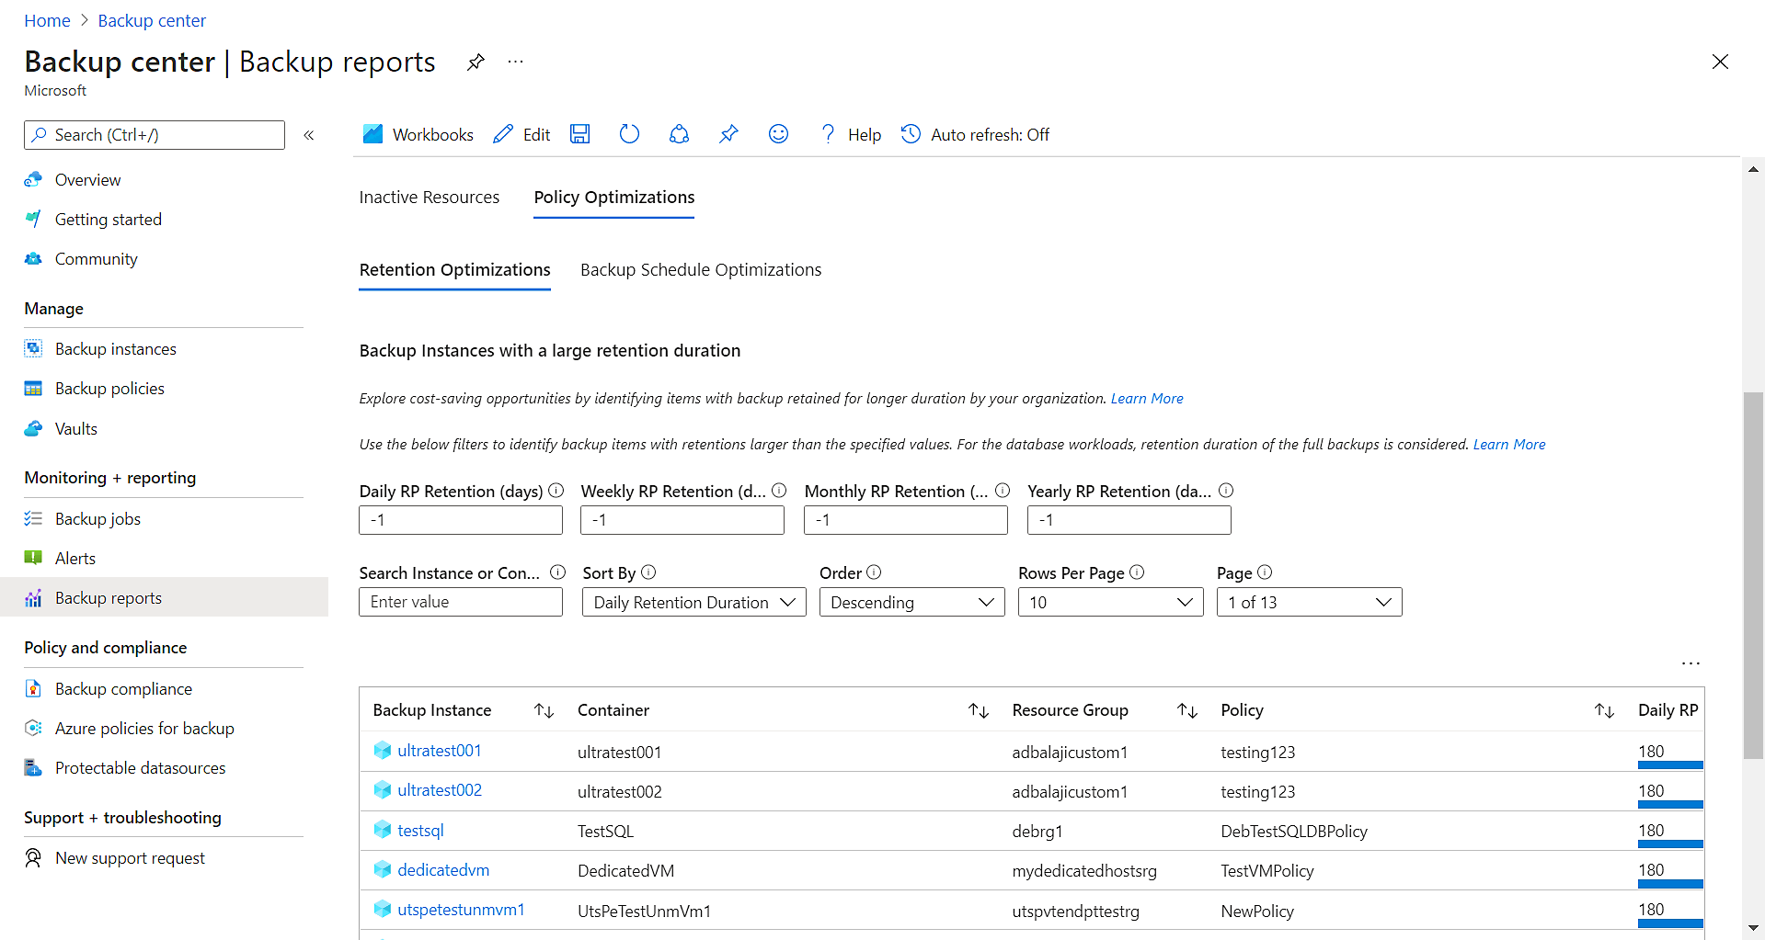Click the Refresh icon in the toolbar
The width and height of the screenshot is (1765, 940).
(x=629, y=134)
